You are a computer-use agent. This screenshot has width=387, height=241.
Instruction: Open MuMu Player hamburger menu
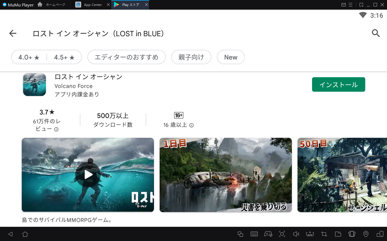(x=351, y=5)
